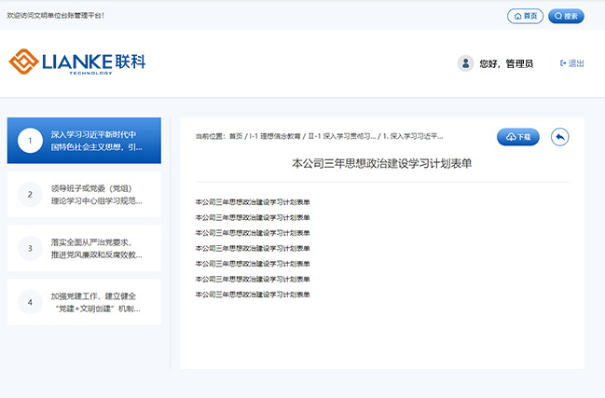Click the 您好，管理员 greeting text
The width and height of the screenshot is (605, 398).
[x=505, y=63]
